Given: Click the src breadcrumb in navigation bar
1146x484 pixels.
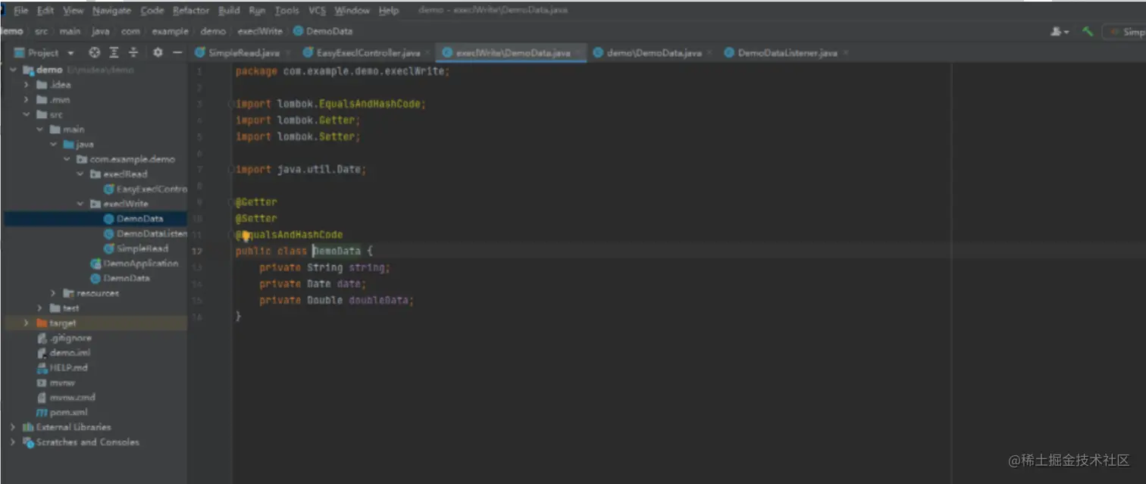Looking at the screenshot, I should tap(42, 31).
